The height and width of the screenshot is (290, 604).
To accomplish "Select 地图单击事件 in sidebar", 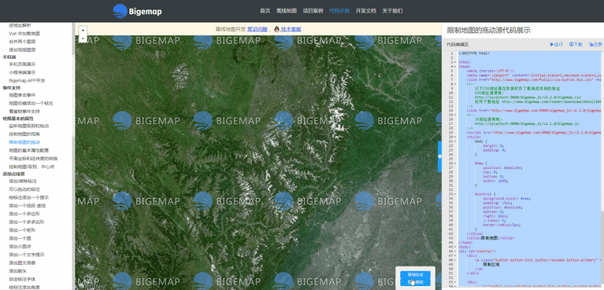I will pos(22,95).
